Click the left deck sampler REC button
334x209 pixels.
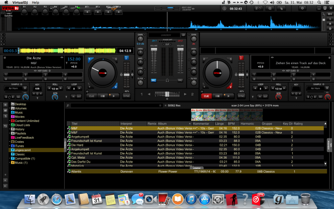[x=18, y=97]
